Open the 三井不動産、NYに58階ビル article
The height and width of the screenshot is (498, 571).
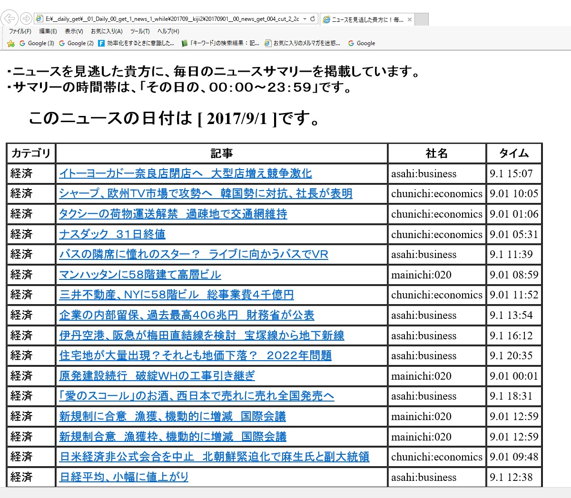click(177, 295)
